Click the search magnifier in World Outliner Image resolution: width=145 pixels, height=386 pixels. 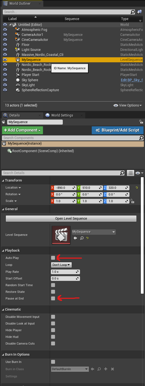point(133,12)
